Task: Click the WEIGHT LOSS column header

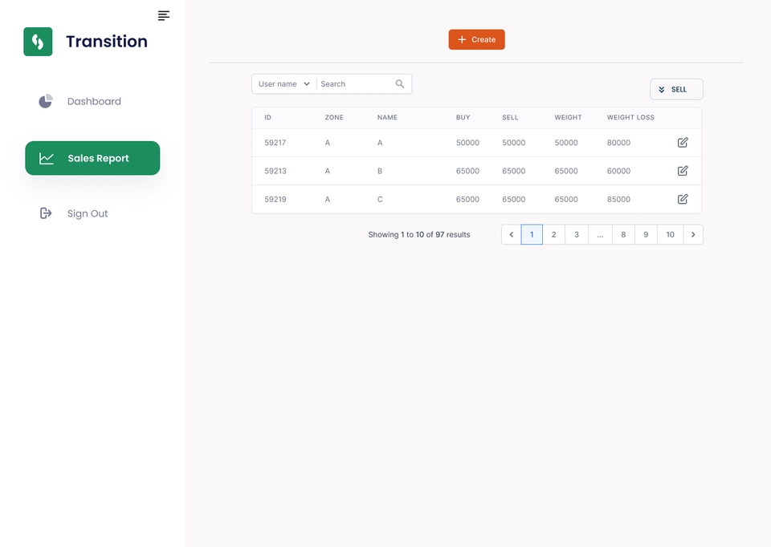Action: 631,117
